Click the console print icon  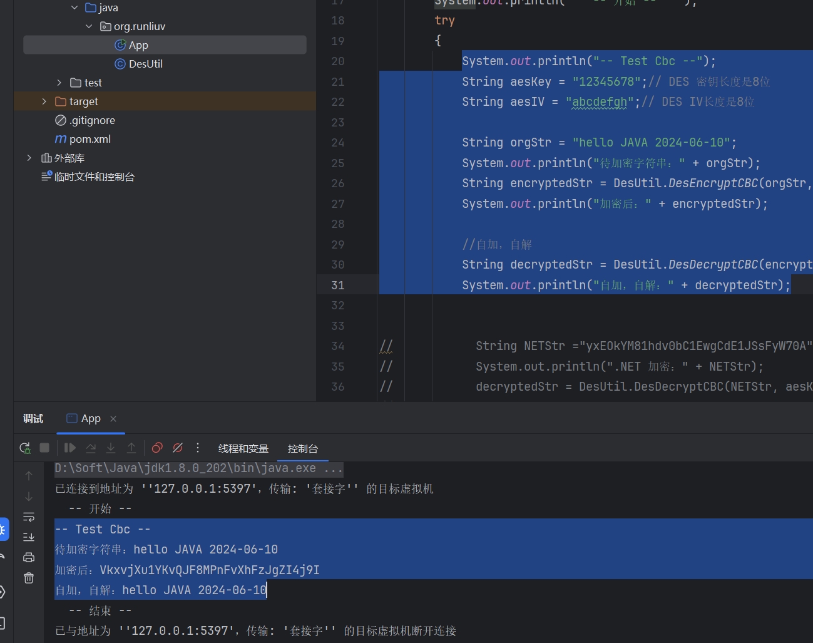pos(29,557)
